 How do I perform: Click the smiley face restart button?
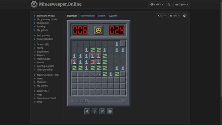pyautogui.click(x=99, y=30)
